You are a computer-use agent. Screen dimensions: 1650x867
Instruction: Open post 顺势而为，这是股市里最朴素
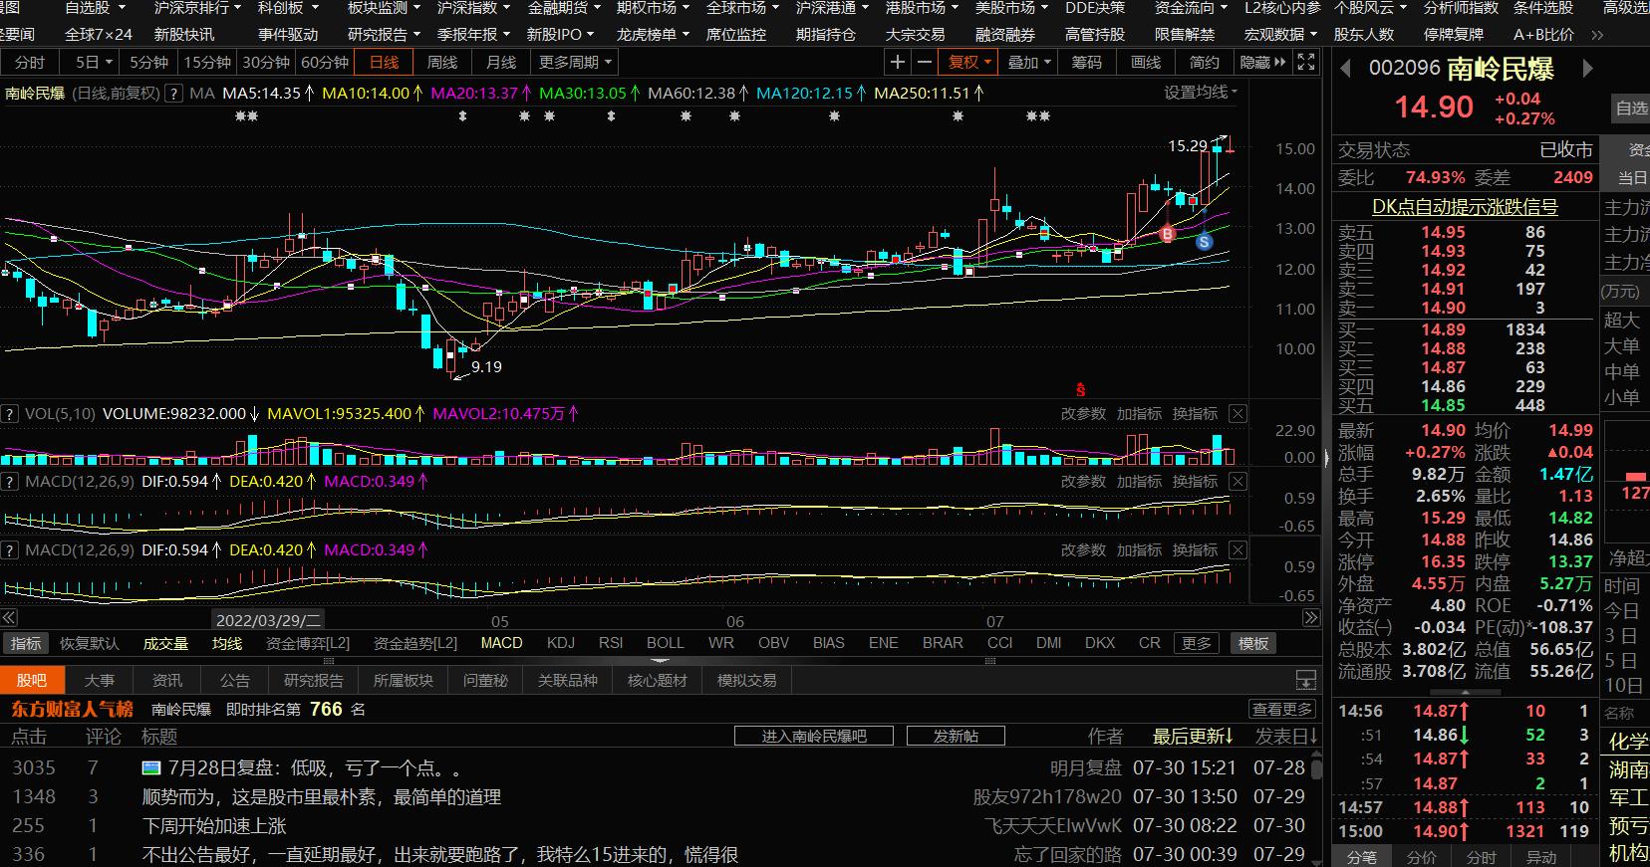click(321, 797)
